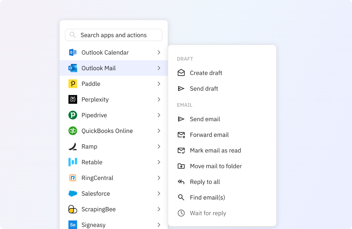Select the Perplexity app label

coord(95,99)
